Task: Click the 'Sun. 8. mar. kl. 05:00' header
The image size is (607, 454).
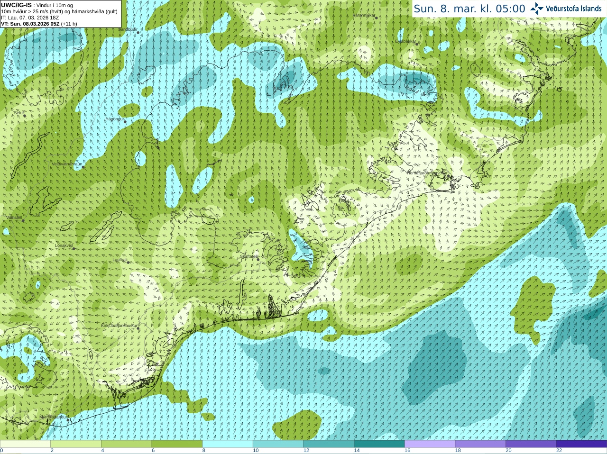Action: (469, 9)
